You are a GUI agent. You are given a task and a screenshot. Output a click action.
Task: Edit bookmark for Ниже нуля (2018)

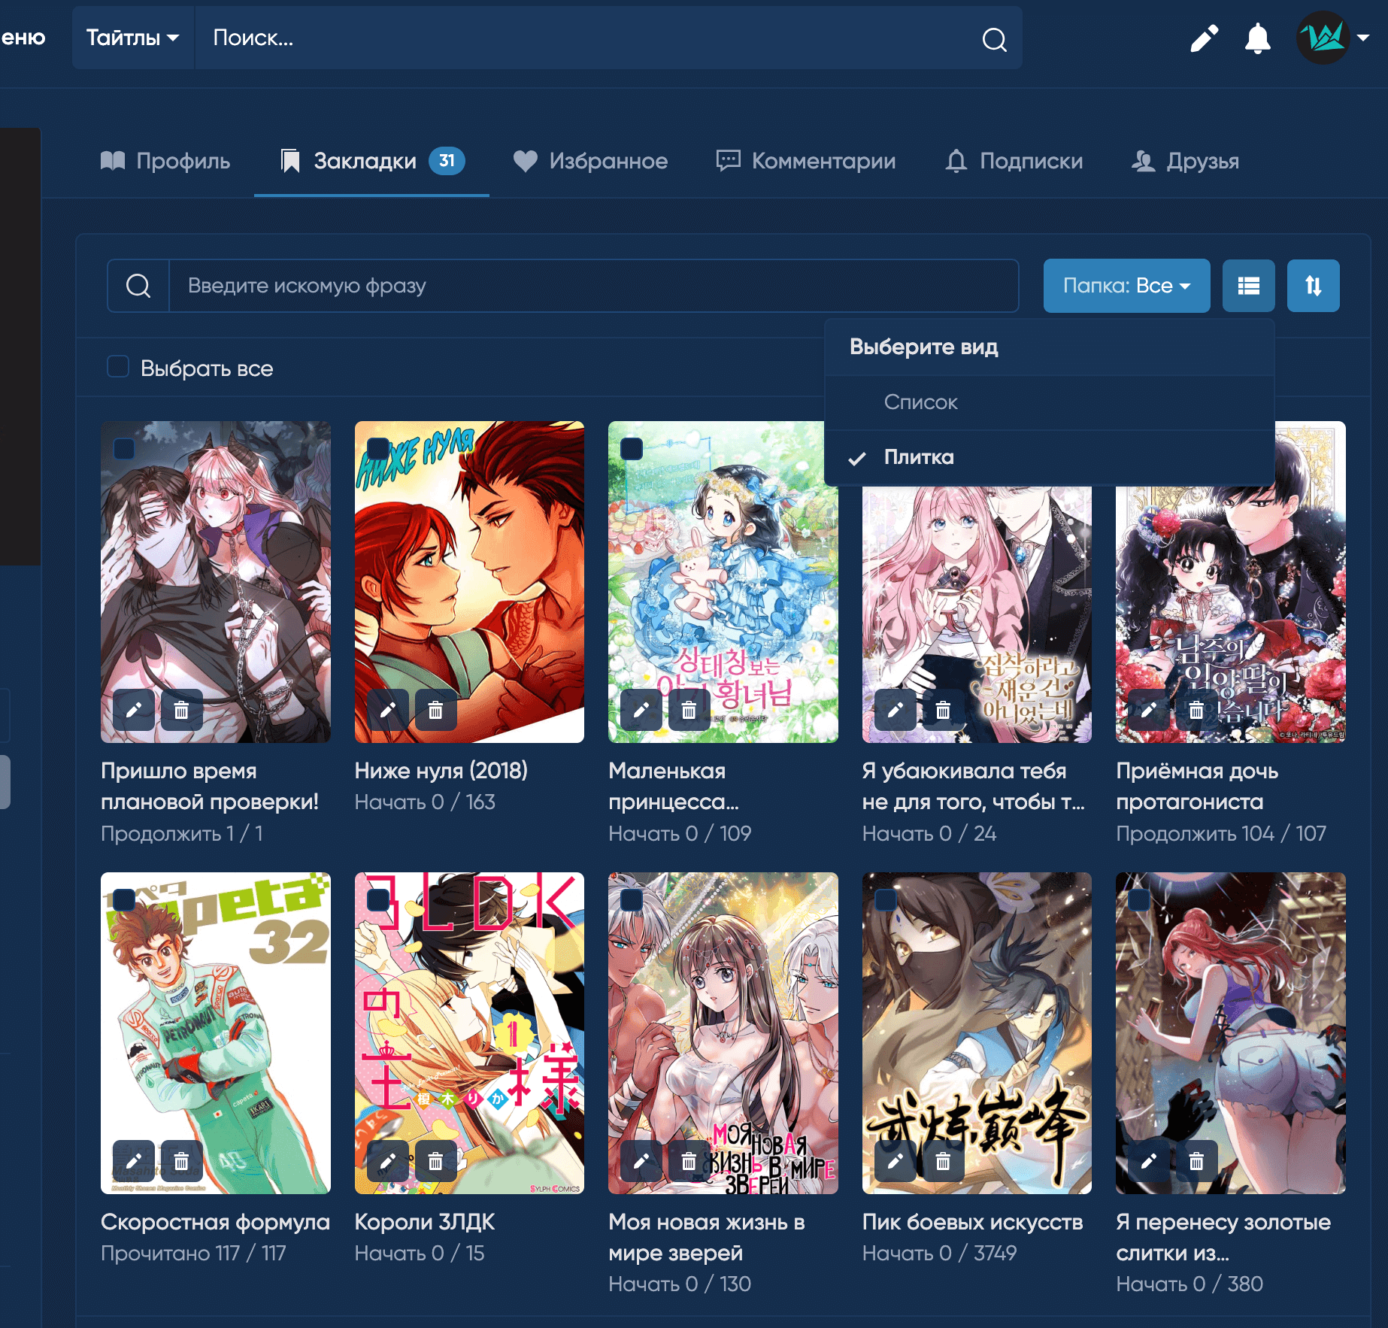(387, 710)
